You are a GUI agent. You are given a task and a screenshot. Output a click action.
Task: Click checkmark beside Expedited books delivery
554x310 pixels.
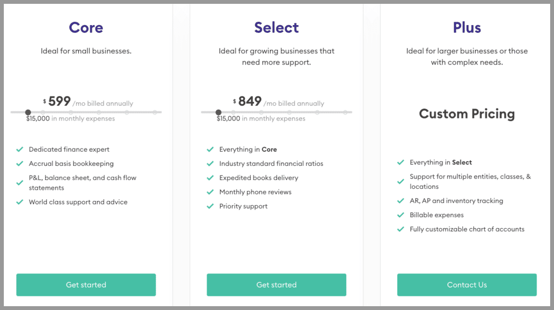click(x=210, y=177)
